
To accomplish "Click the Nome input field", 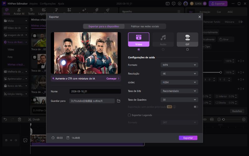I will (x=95, y=91).
